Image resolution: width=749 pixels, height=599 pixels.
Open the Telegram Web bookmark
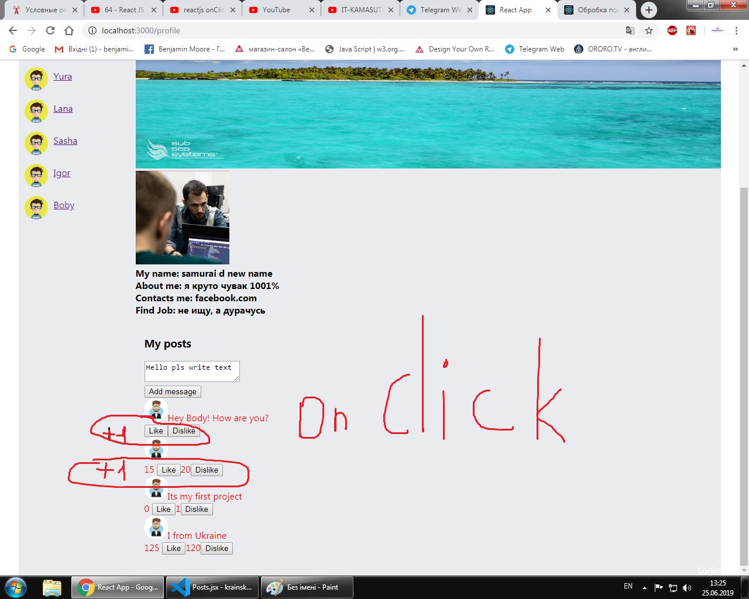(535, 49)
